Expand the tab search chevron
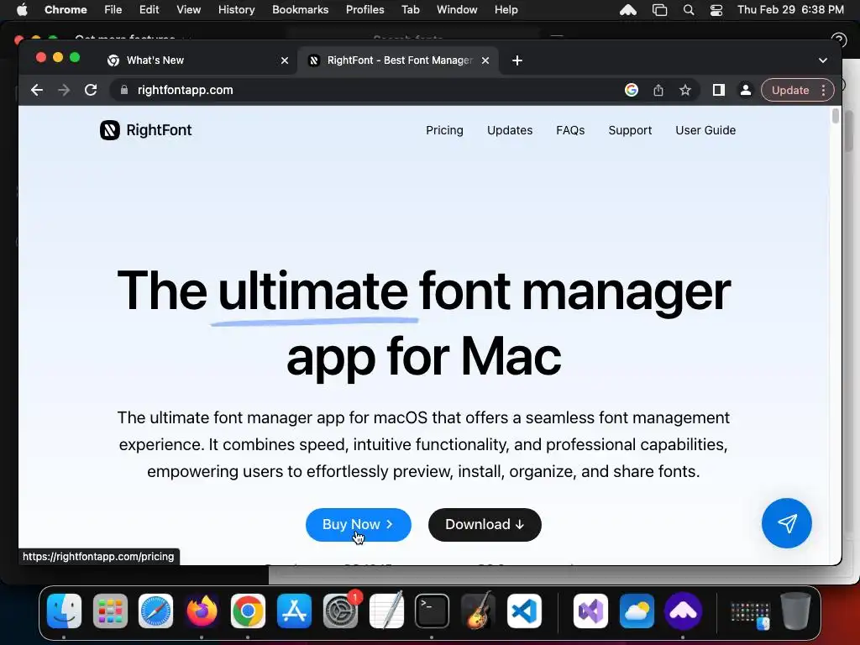Screen dimensions: 860x645 [x=823, y=60]
